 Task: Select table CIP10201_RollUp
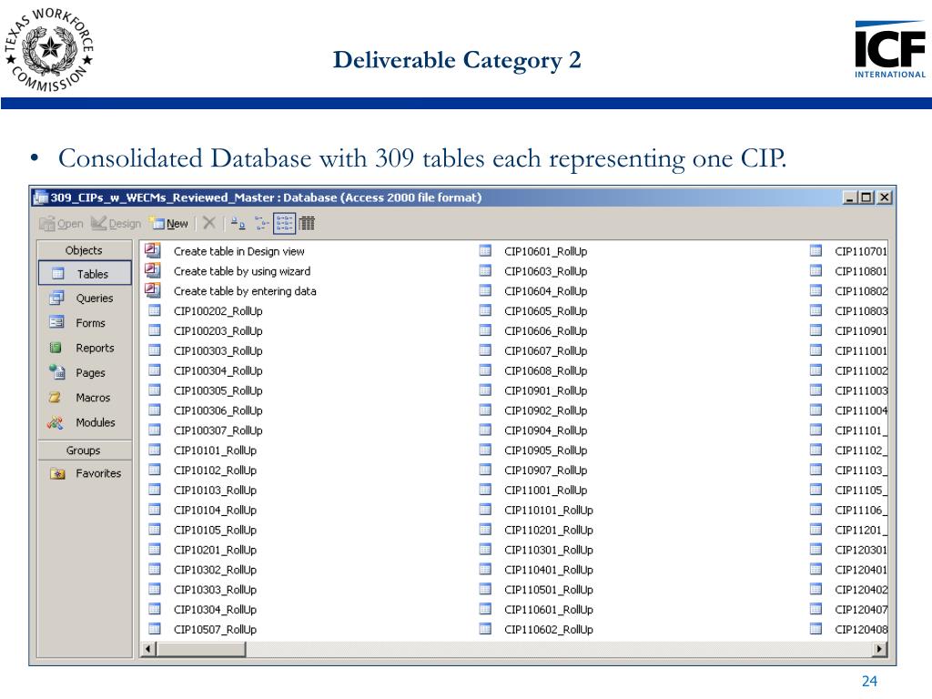(x=215, y=550)
